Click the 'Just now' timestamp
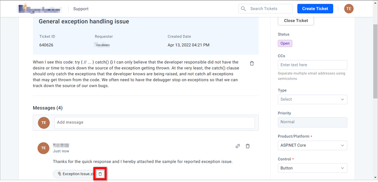 [x=61, y=151]
